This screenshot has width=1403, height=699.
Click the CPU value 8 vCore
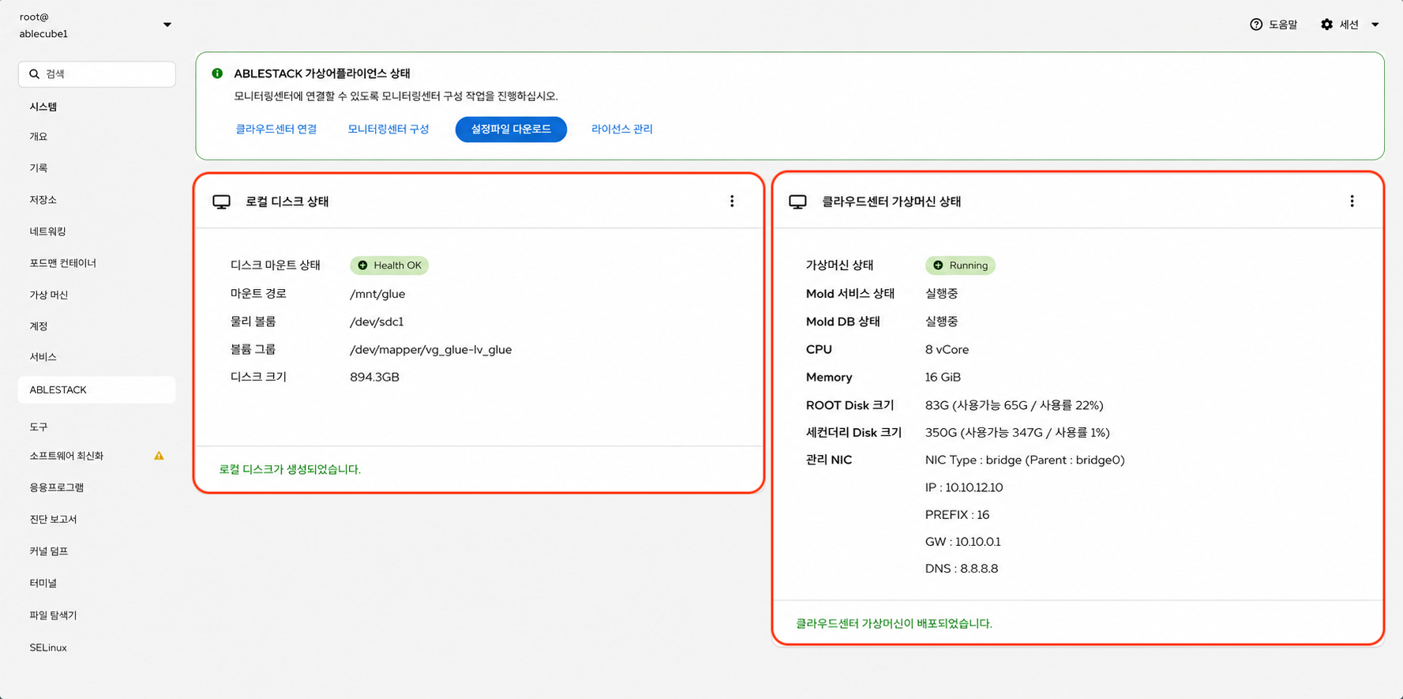pos(947,349)
